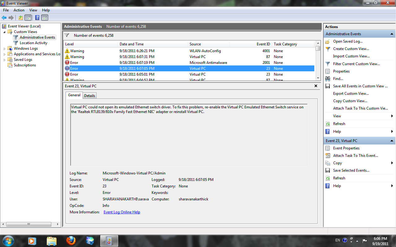Screen dimensions: 396x247
Task: Click the Windows Start orb
Action: coord(8,241)
